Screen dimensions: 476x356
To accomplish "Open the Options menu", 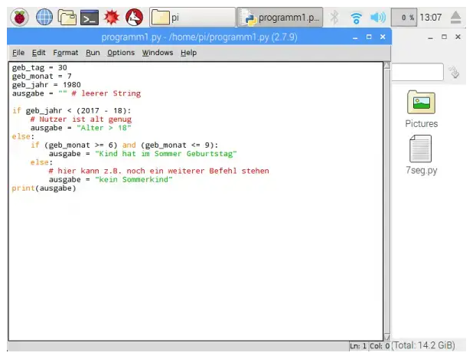I will tap(121, 53).
